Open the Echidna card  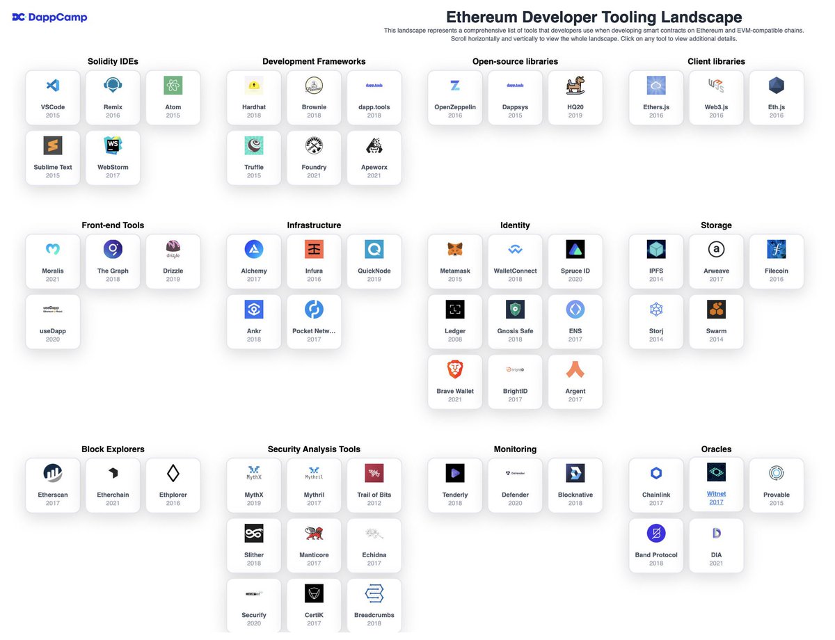coord(374,545)
